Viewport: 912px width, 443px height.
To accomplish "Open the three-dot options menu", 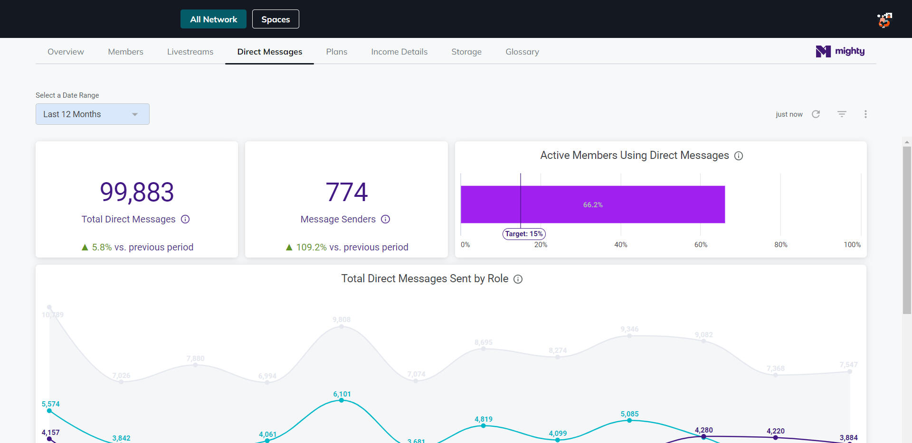I will pos(865,114).
